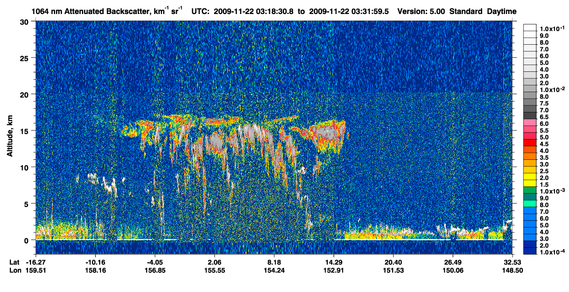Click the longitude value '156.85'
569x292 pixels.
point(155,270)
